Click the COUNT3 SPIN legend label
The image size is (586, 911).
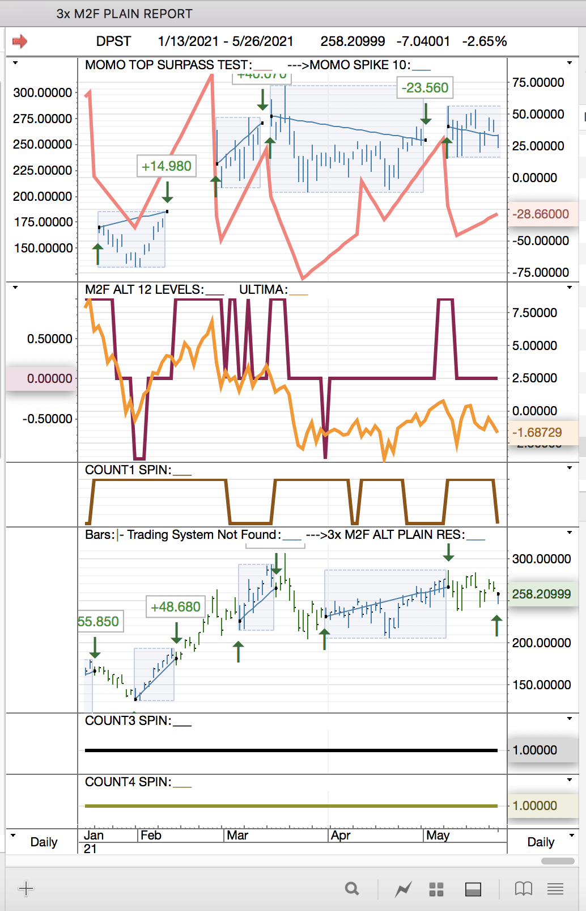128,721
